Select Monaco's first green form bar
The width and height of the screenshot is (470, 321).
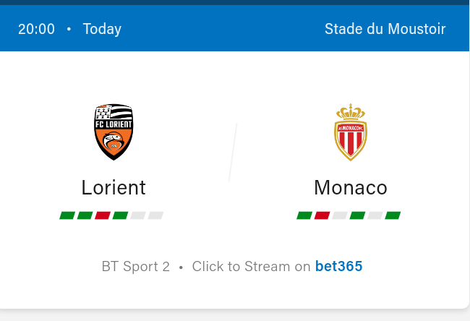(304, 215)
